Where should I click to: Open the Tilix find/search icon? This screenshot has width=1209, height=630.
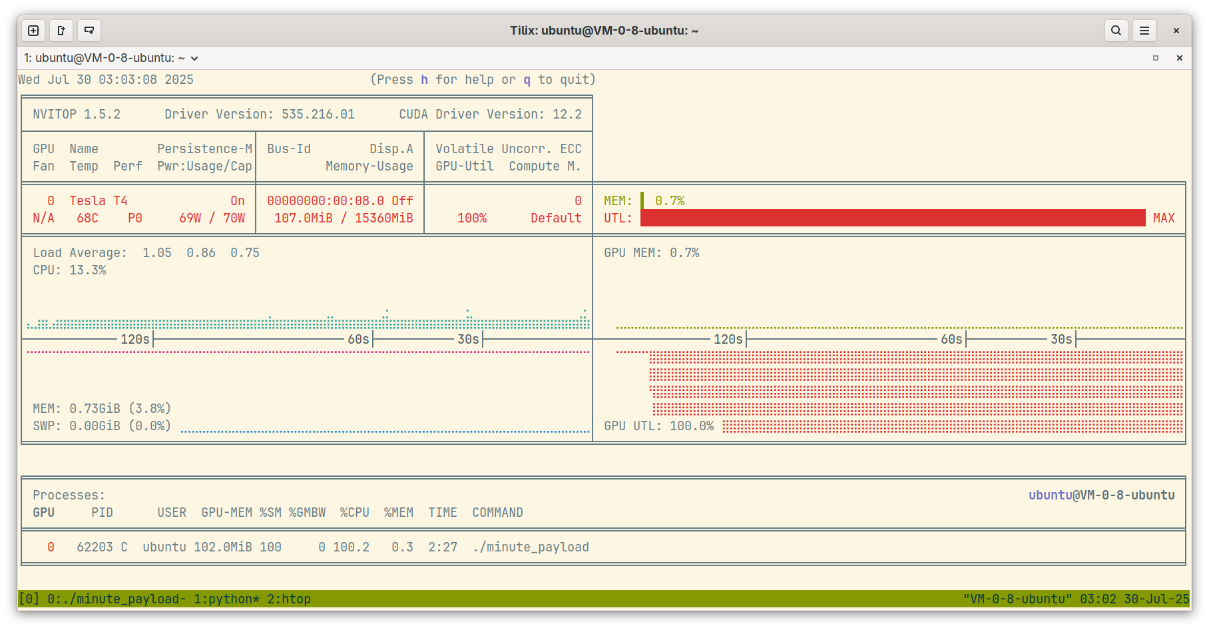(x=1116, y=31)
